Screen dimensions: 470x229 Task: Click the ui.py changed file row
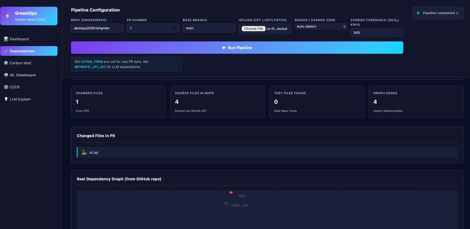[267, 152]
